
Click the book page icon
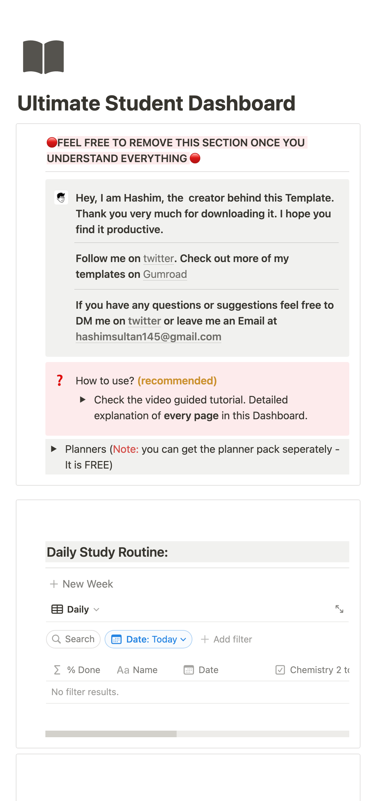click(x=43, y=57)
